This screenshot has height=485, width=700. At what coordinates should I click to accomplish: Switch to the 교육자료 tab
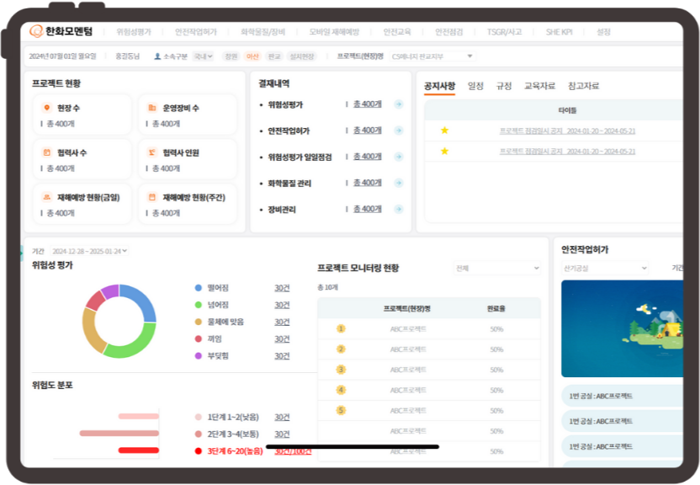tap(539, 86)
